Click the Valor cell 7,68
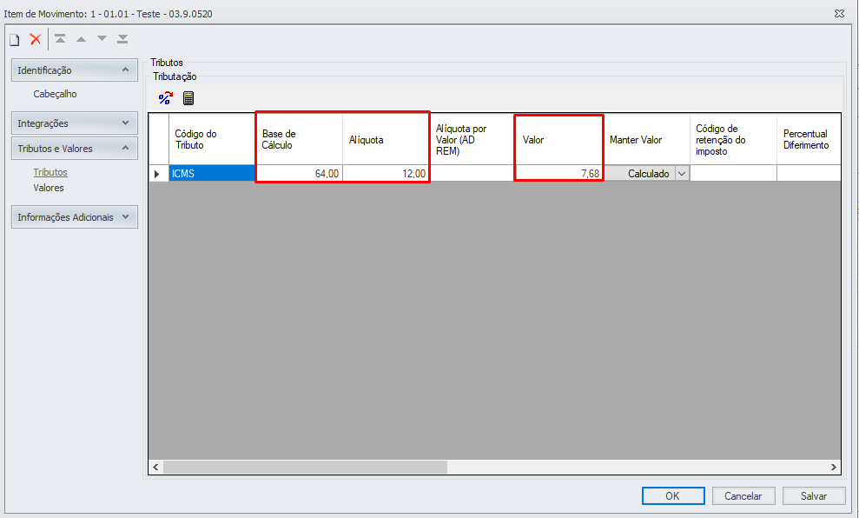 coord(560,174)
